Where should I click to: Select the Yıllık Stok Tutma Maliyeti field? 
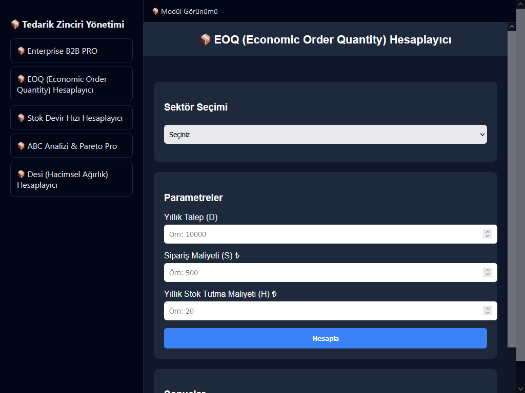(323, 311)
